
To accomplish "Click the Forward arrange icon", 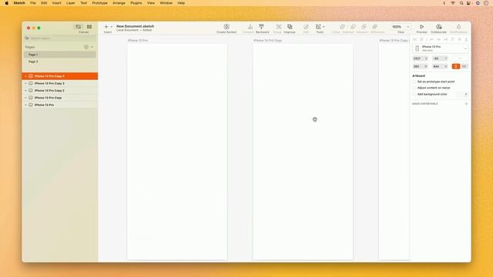I will coord(250,27).
